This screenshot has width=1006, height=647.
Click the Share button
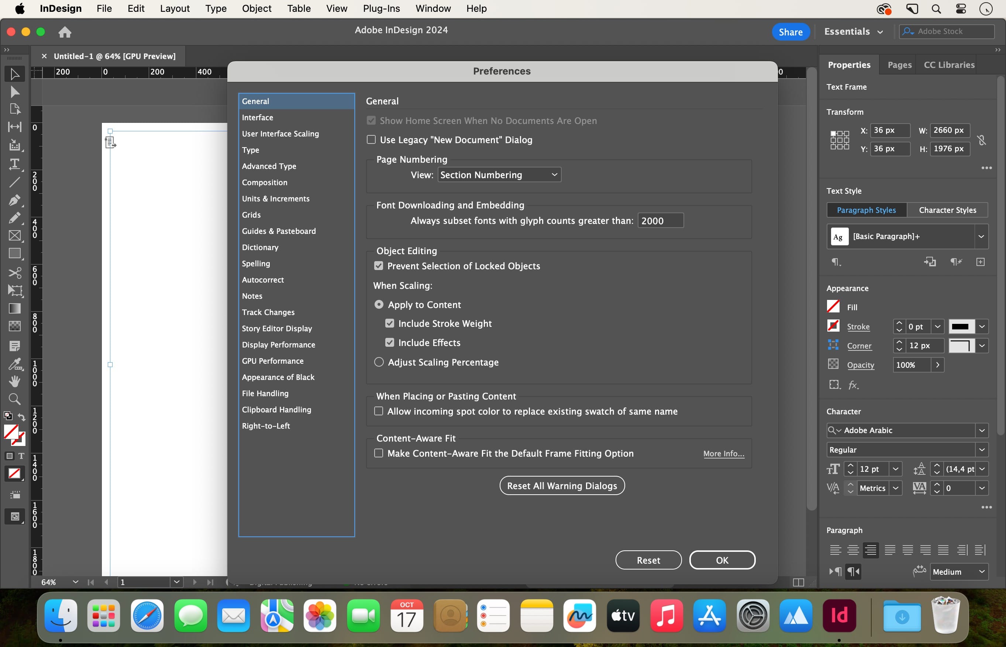coord(790,32)
